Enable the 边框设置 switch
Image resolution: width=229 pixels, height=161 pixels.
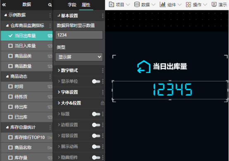tap(96, 125)
